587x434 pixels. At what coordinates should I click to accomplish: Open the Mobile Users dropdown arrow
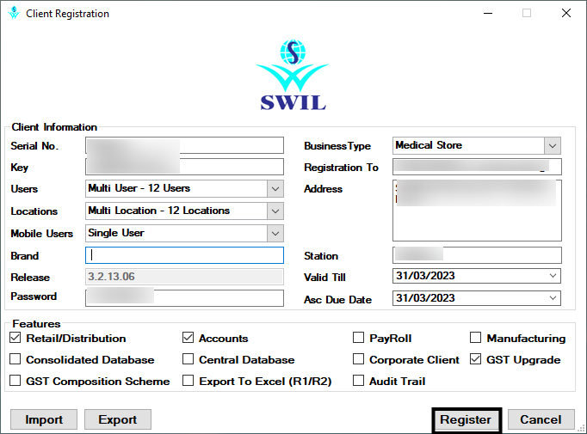click(275, 234)
